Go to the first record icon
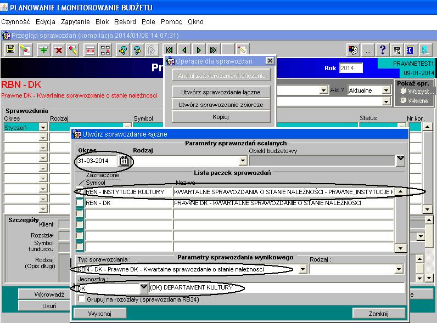This screenshot has width=437, height=323. coord(169,50)
